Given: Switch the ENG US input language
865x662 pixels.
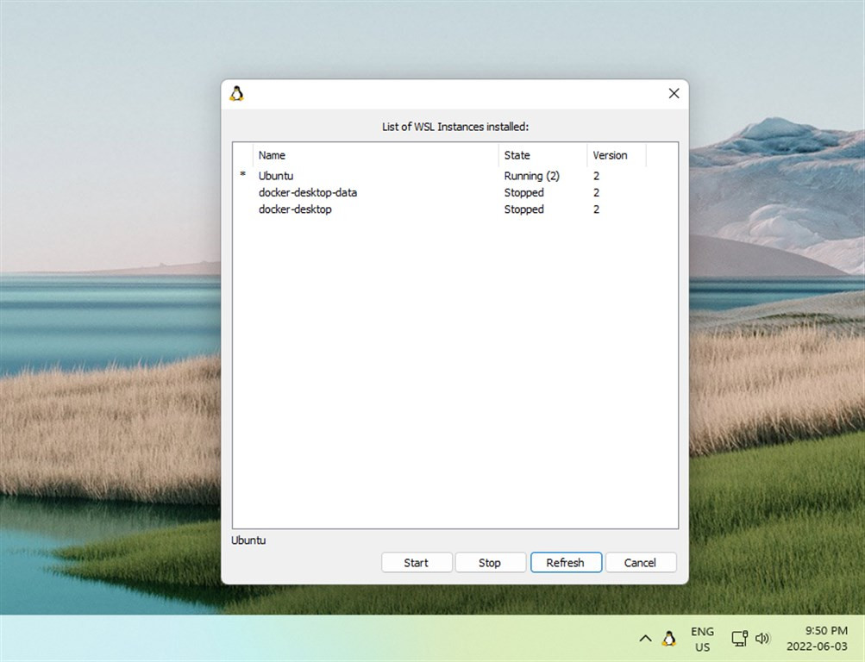Looking at the screenshot, I should pos(702,639).
